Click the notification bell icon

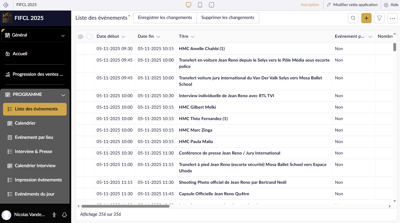tap(64, 215)
